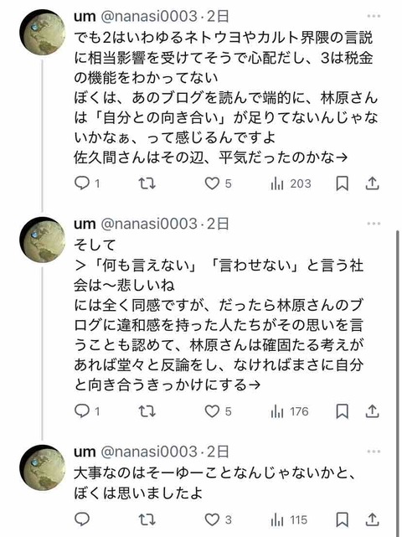Open more options for first tweet
The height and width of the screenshot is (537, 402).
point(374,16)
